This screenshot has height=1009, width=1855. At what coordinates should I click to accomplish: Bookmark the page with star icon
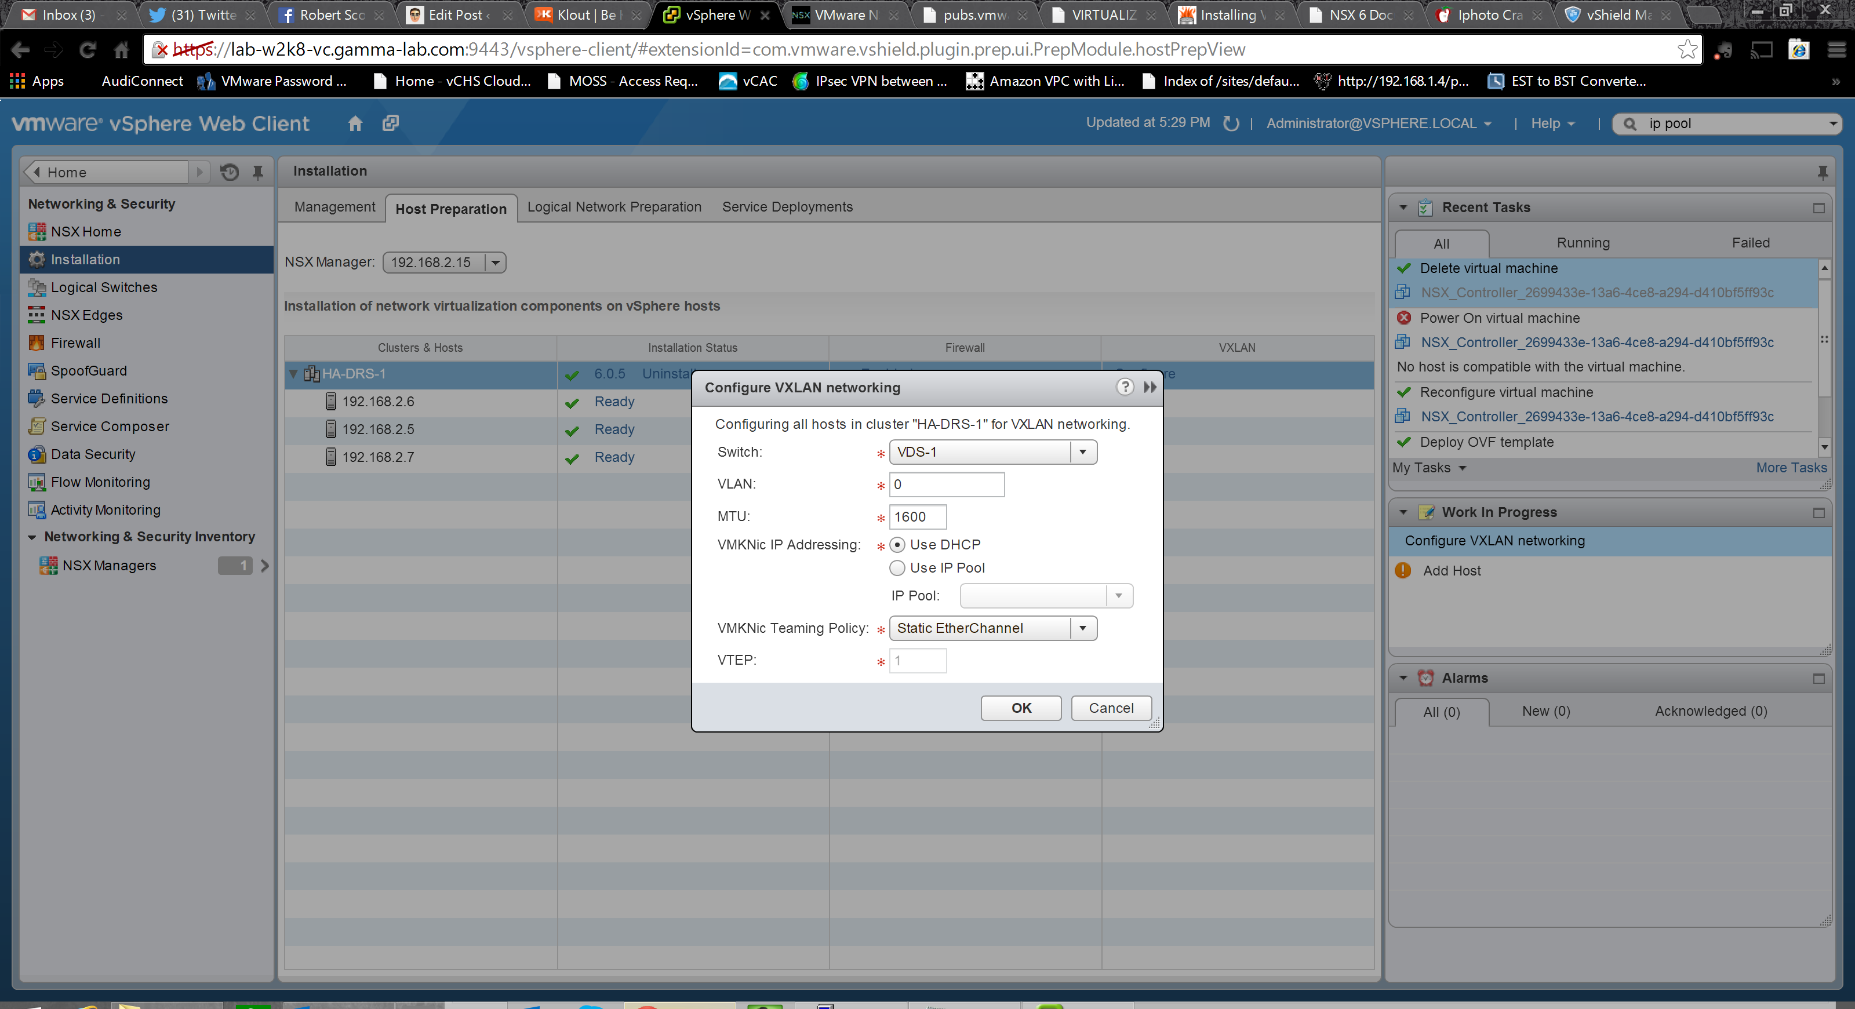click(x=1687, y=50)
